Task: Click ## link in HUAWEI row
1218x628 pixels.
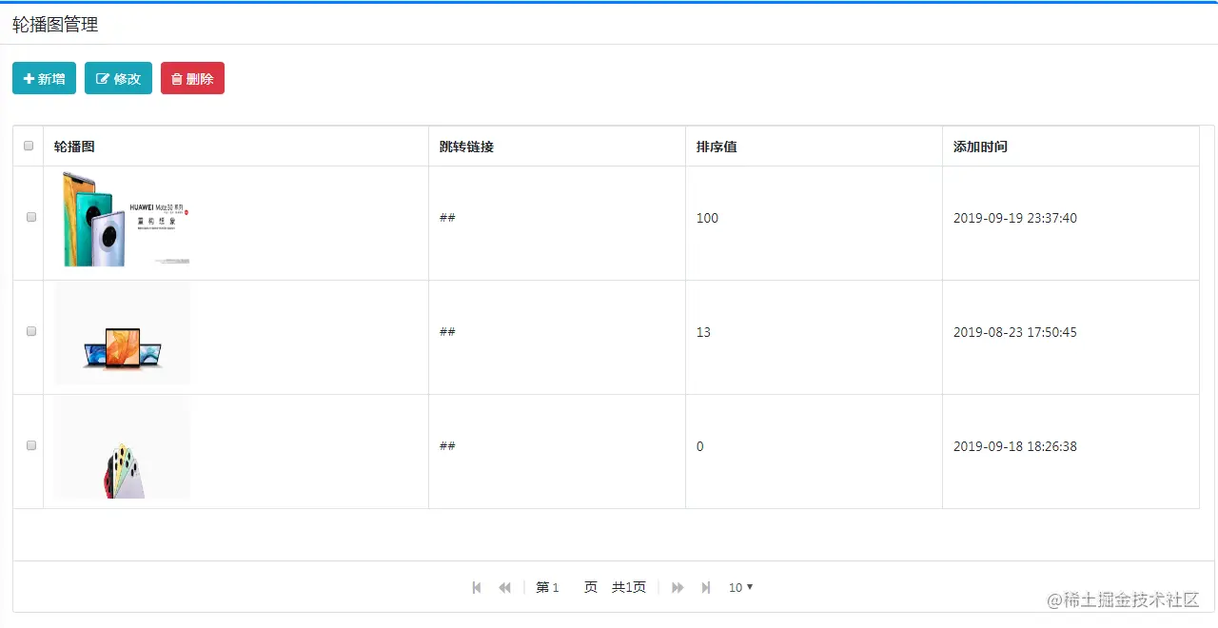Action: [x=447, y=218]
